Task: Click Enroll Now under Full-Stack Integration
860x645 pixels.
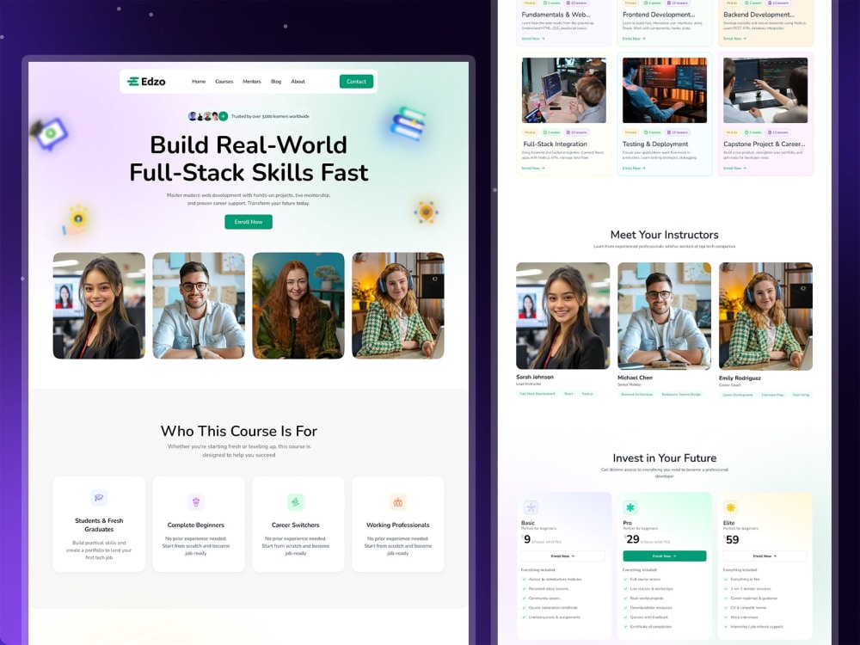Action: pyautogui.click(x=532, y=168)
